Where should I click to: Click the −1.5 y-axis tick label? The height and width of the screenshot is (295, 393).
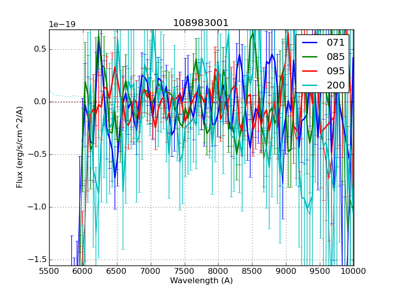point(37,259)
